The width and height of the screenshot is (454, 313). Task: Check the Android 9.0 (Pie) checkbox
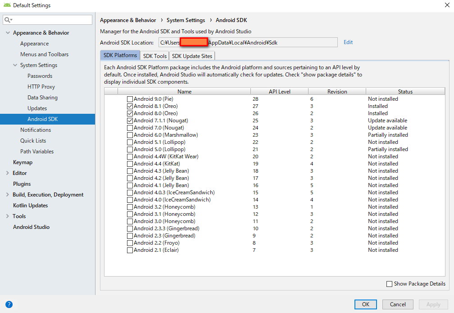coord(130,99)
